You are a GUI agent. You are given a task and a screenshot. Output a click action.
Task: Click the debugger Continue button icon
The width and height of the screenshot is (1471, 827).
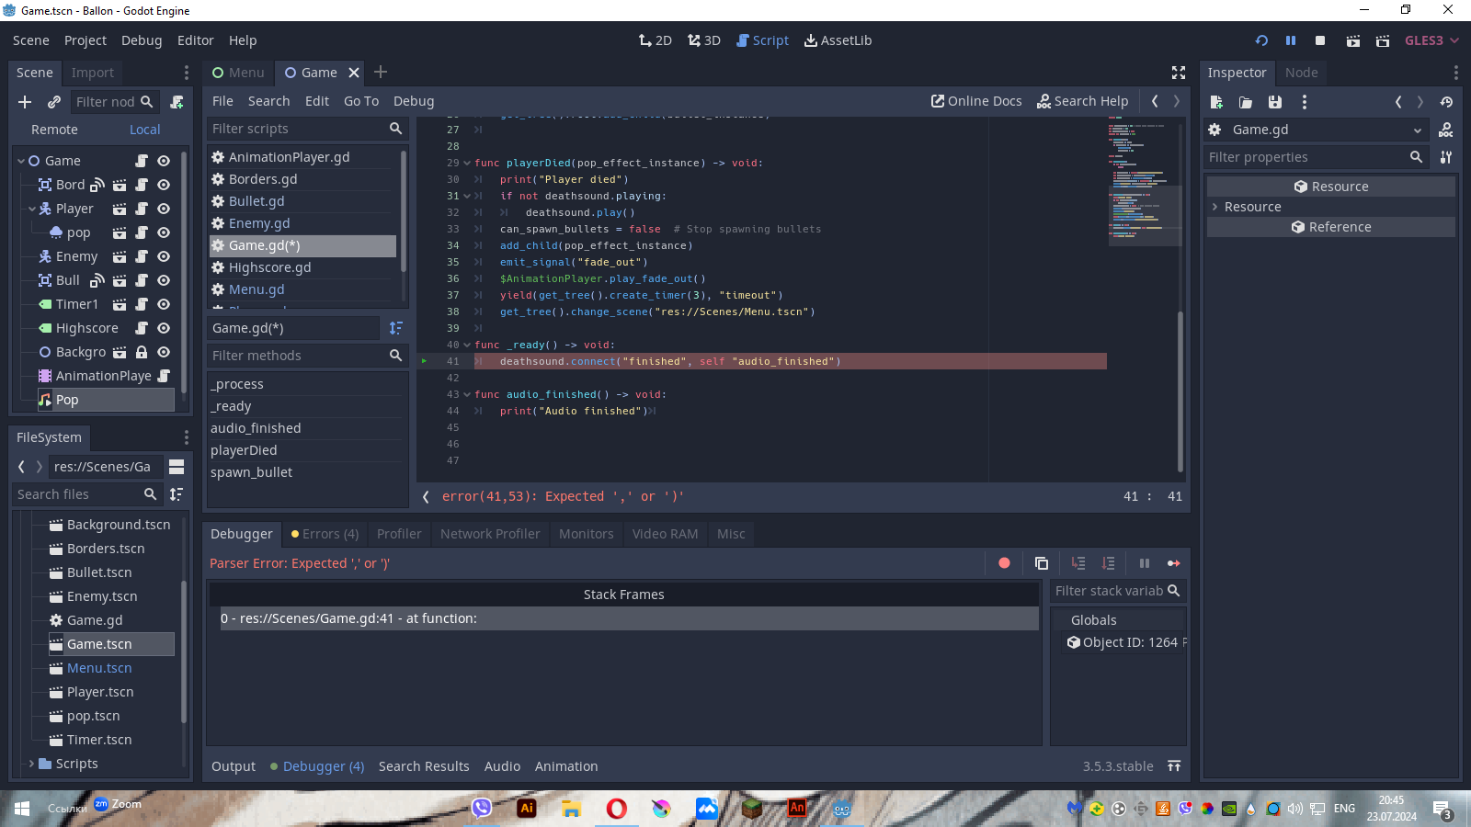tap(1174, 563)
